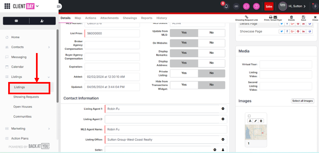Open the apps grid icon beside Client Bay

pyautogui.click(x=7, y=6)
